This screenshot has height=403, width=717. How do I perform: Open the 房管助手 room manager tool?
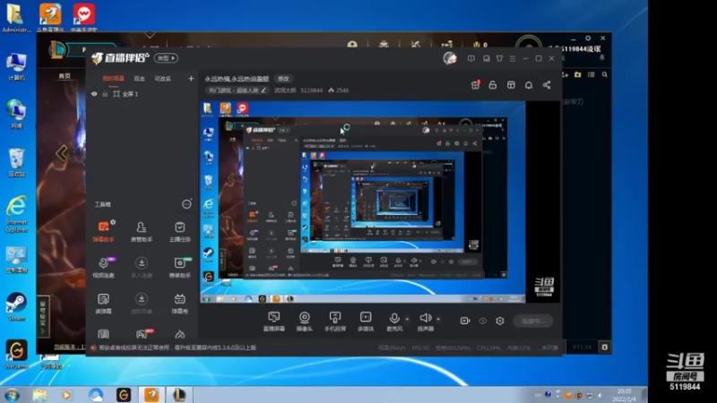pyautogui.click(x=142, y=231)
